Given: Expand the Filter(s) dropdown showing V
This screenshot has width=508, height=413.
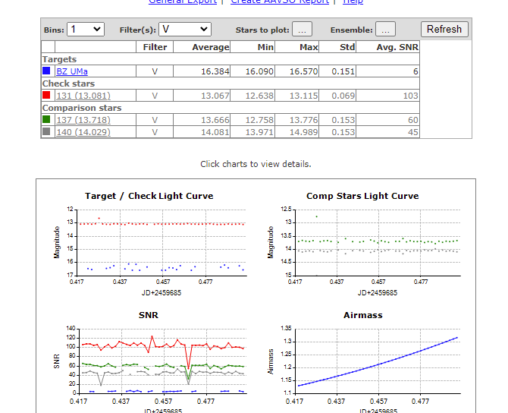Looking at the screenshot, I should click(x=184, y=30).
